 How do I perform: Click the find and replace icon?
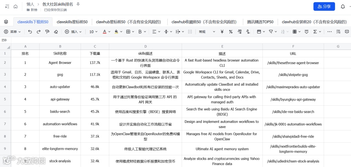338,32
